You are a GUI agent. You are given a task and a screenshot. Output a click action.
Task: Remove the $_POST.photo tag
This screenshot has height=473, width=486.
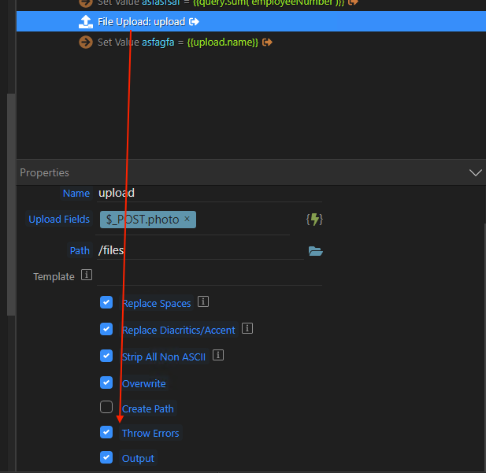(x=187, y=220)
